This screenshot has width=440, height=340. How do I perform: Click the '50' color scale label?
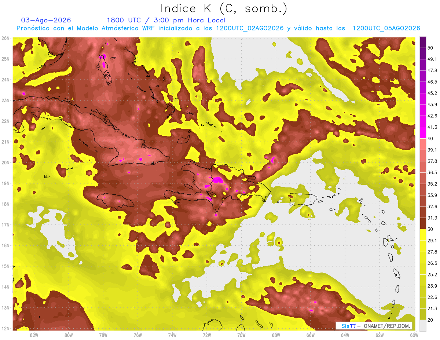pyautogui.click(x=430, y=48)
